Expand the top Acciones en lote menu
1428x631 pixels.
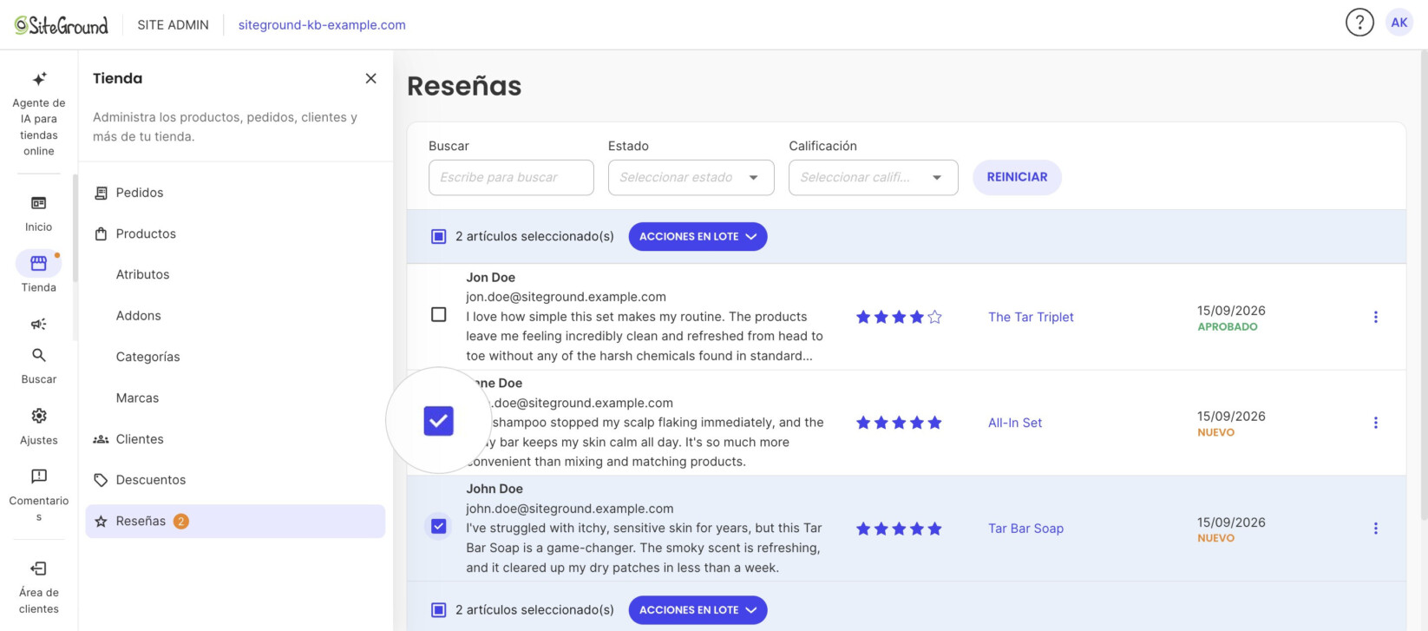coord(698,236)
